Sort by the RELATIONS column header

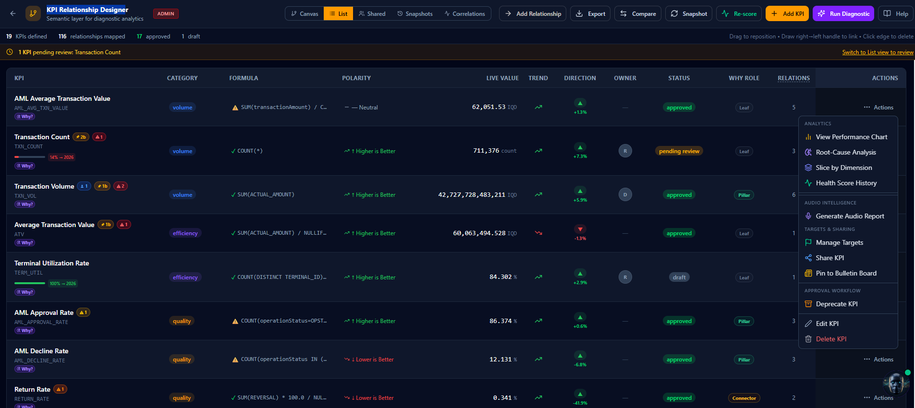coord(793,78)
